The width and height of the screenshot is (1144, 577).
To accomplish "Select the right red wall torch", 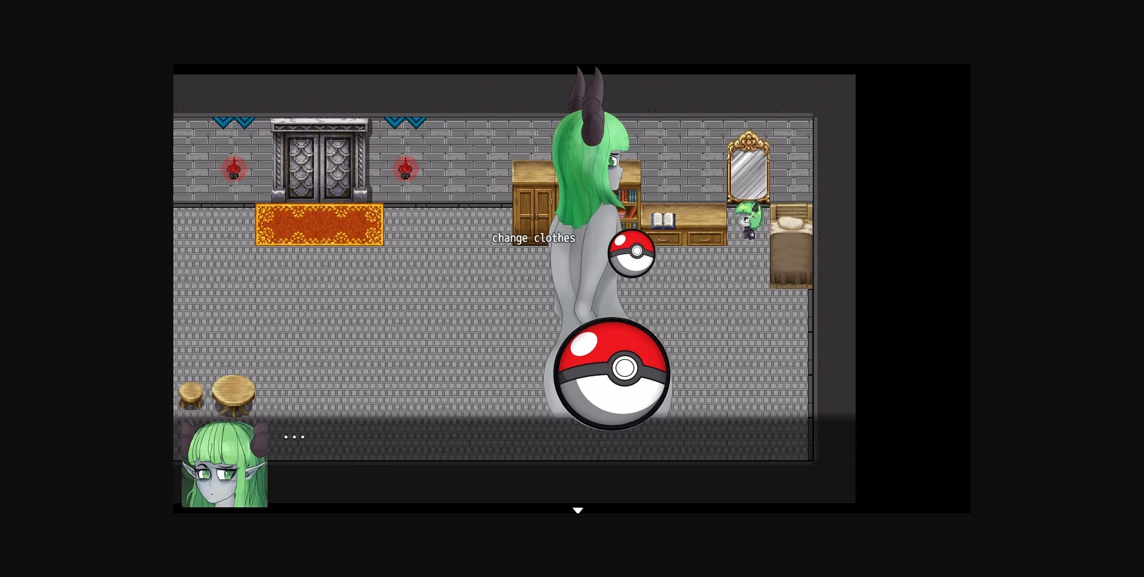I will [x=405, y=169].
